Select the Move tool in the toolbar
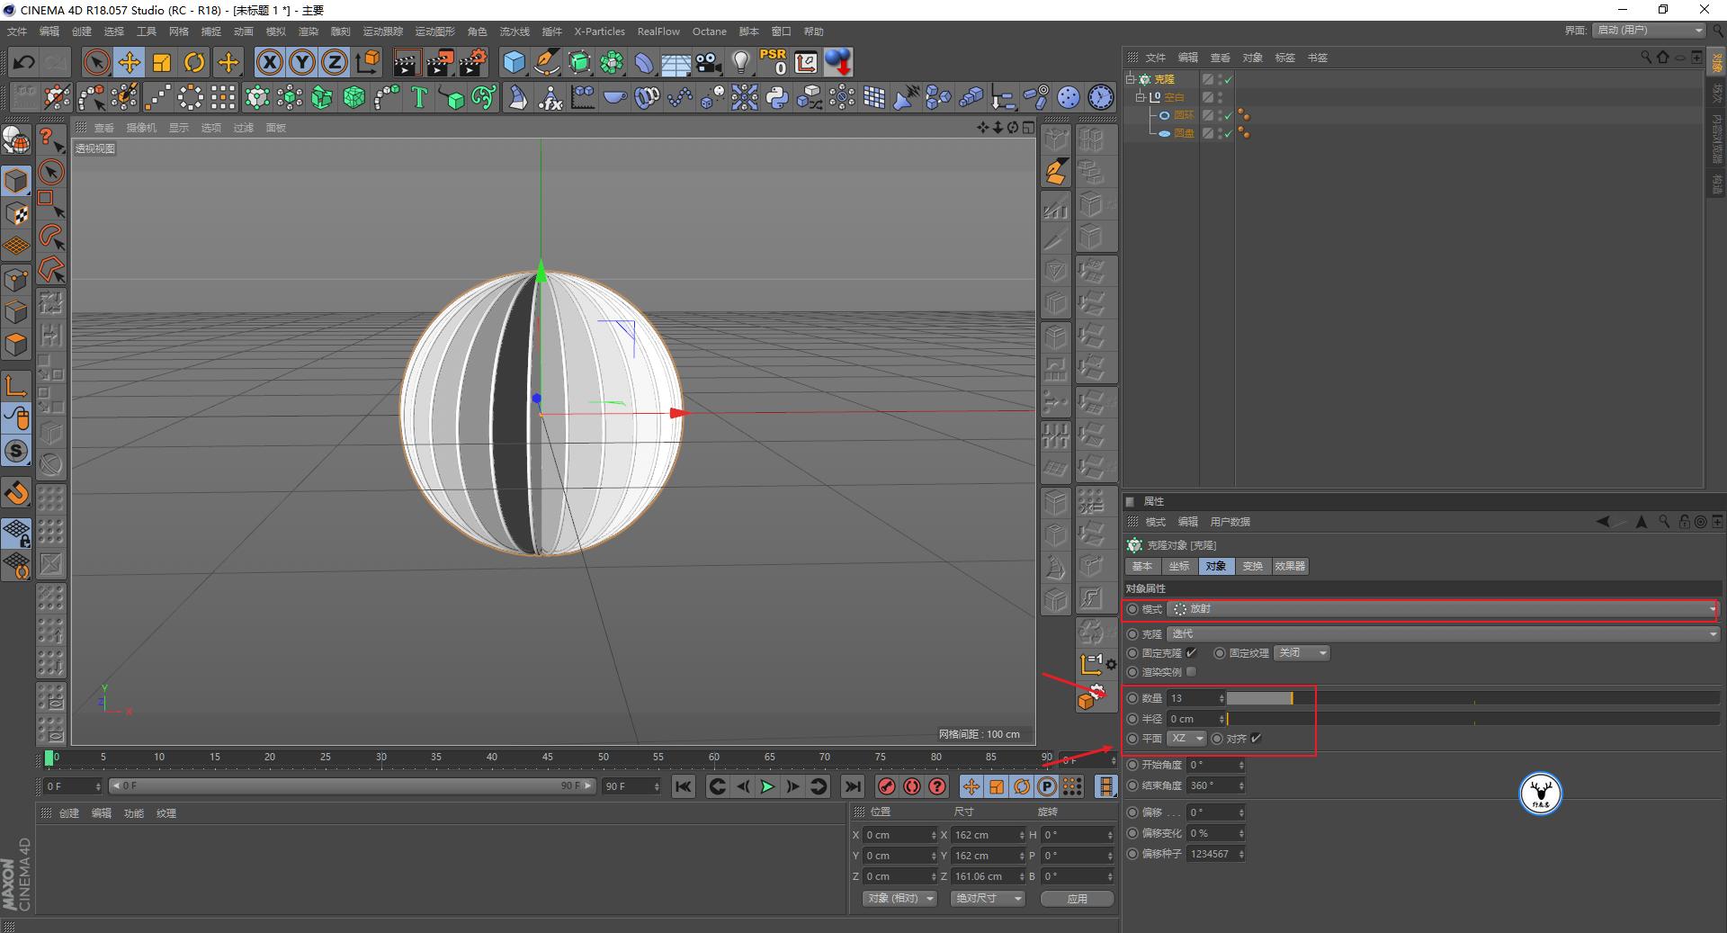 coord(130,62)
